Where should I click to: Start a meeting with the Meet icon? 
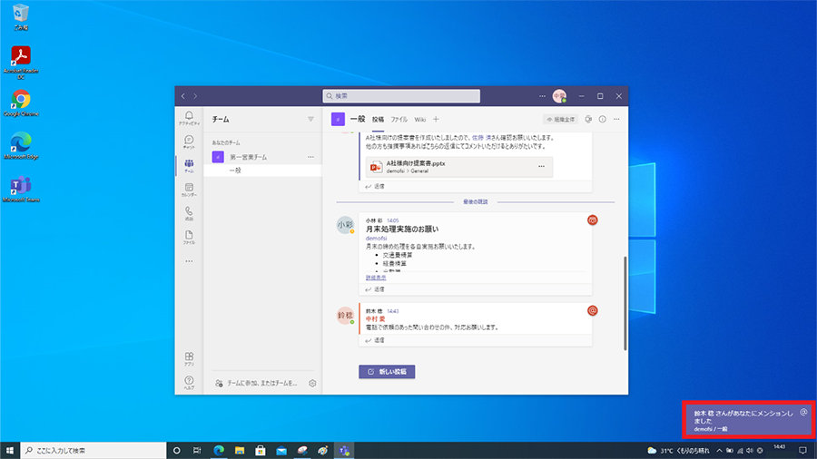588,119
